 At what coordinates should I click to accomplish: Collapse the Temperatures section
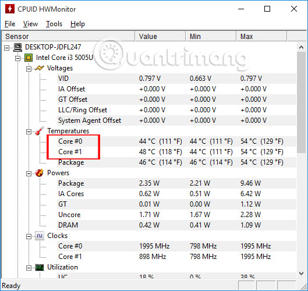point(29,132)
